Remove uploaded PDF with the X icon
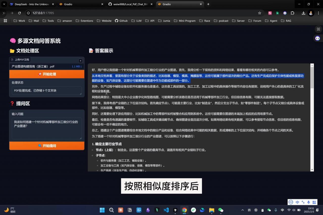The width and height of the screenshot is (323, 215). (80, 61)
